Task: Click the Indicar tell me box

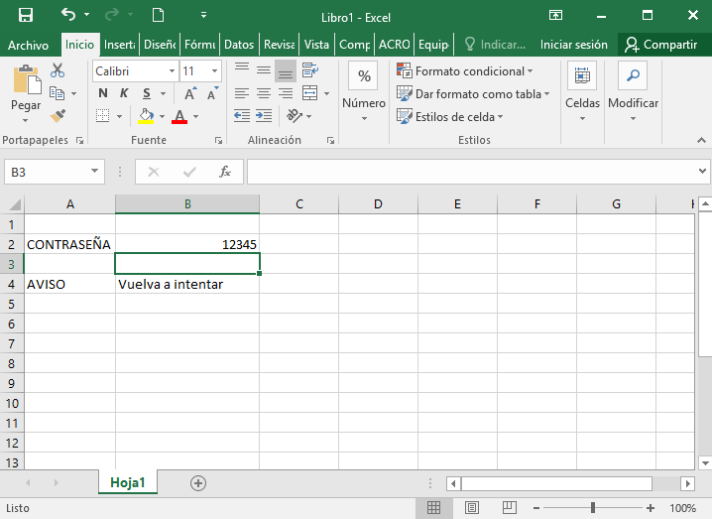Action: pyautogui.click(x=495, y=45)
